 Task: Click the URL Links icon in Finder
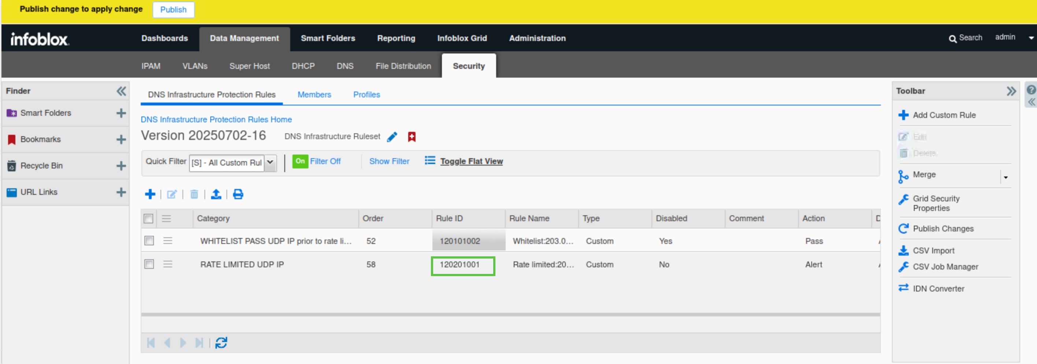12,192
